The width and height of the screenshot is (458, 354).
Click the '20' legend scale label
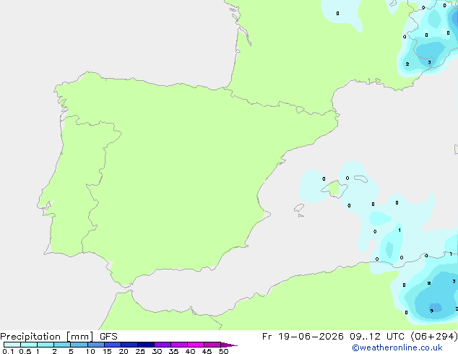(124, 351)
